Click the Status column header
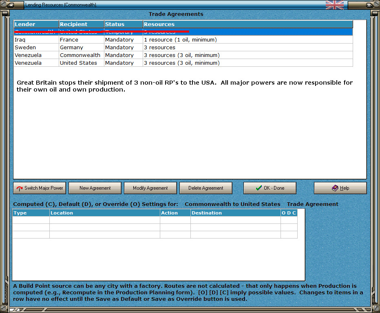The image size is (380, 313). (124, 24)
